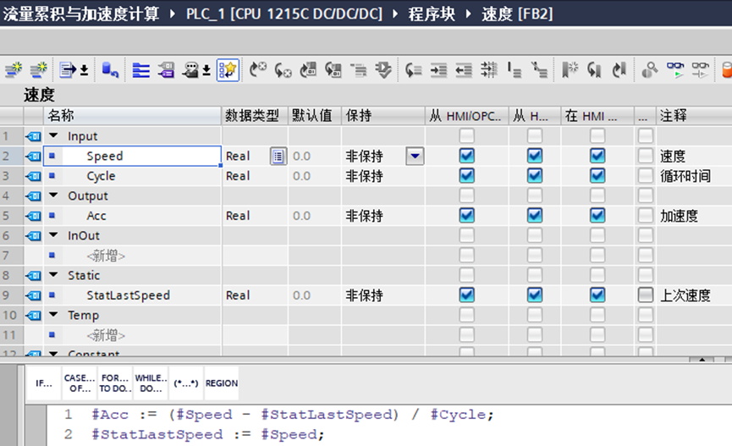Click the blue expand all rows icon
Image resolution: width=732 pixels, height=446 pixels.
click(140, 70)
